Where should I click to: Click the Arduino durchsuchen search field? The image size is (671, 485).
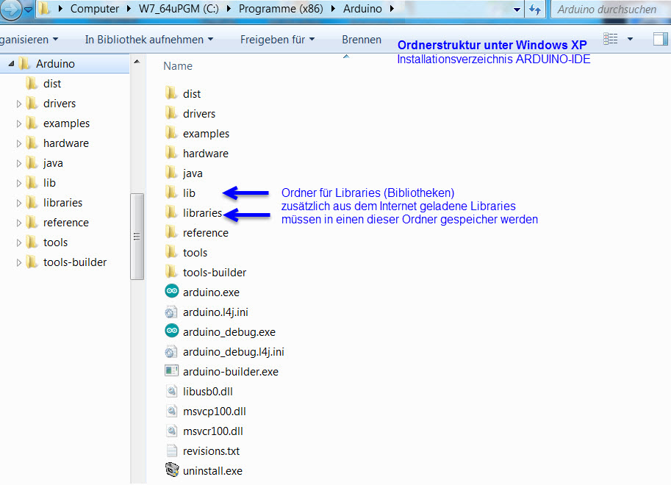tap(611, 10)
